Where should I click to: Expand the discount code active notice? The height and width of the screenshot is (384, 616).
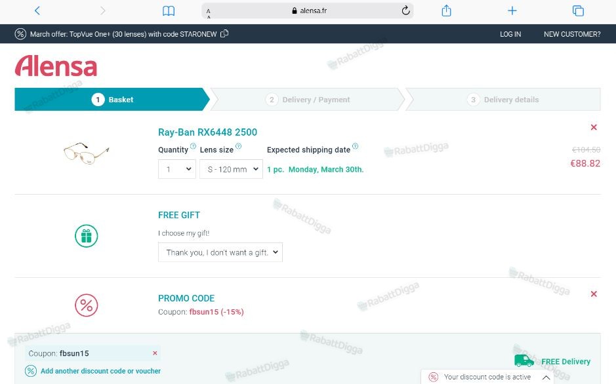[x=546, y=377]
